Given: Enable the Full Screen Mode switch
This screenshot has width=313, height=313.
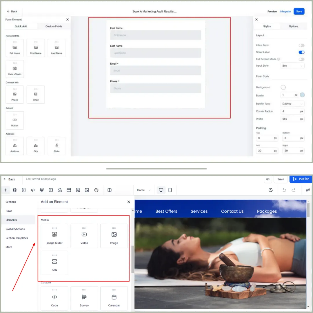Looking at the screenshot, I should [301, 59].
